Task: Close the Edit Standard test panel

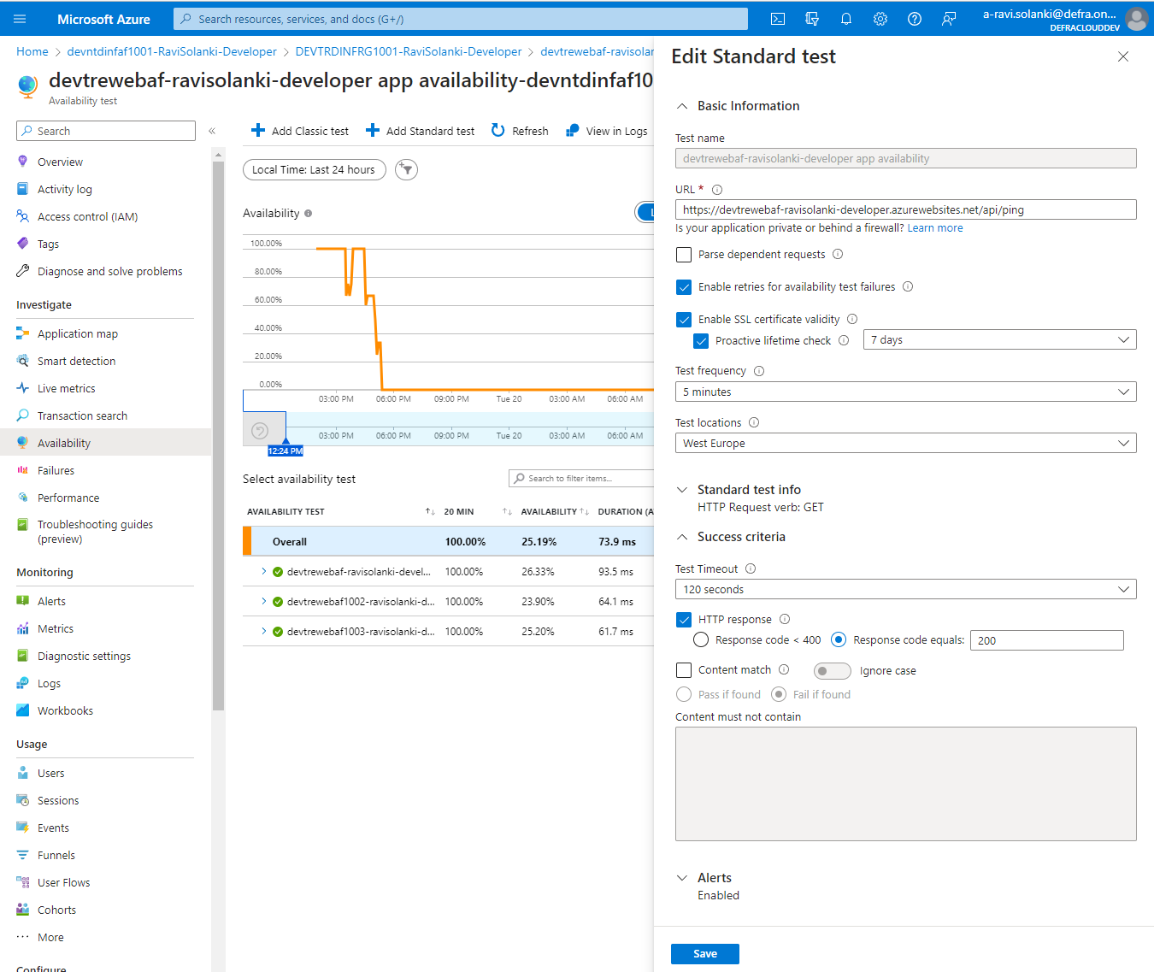Action: pos(1123,56)
